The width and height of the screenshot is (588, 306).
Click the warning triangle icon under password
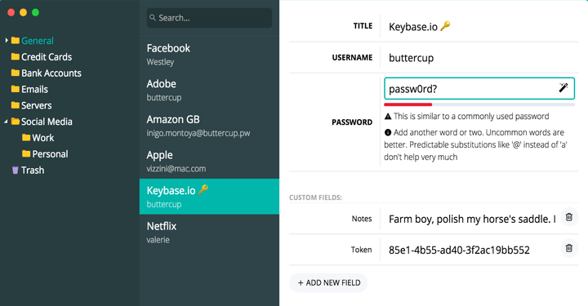tap(388, 117)
